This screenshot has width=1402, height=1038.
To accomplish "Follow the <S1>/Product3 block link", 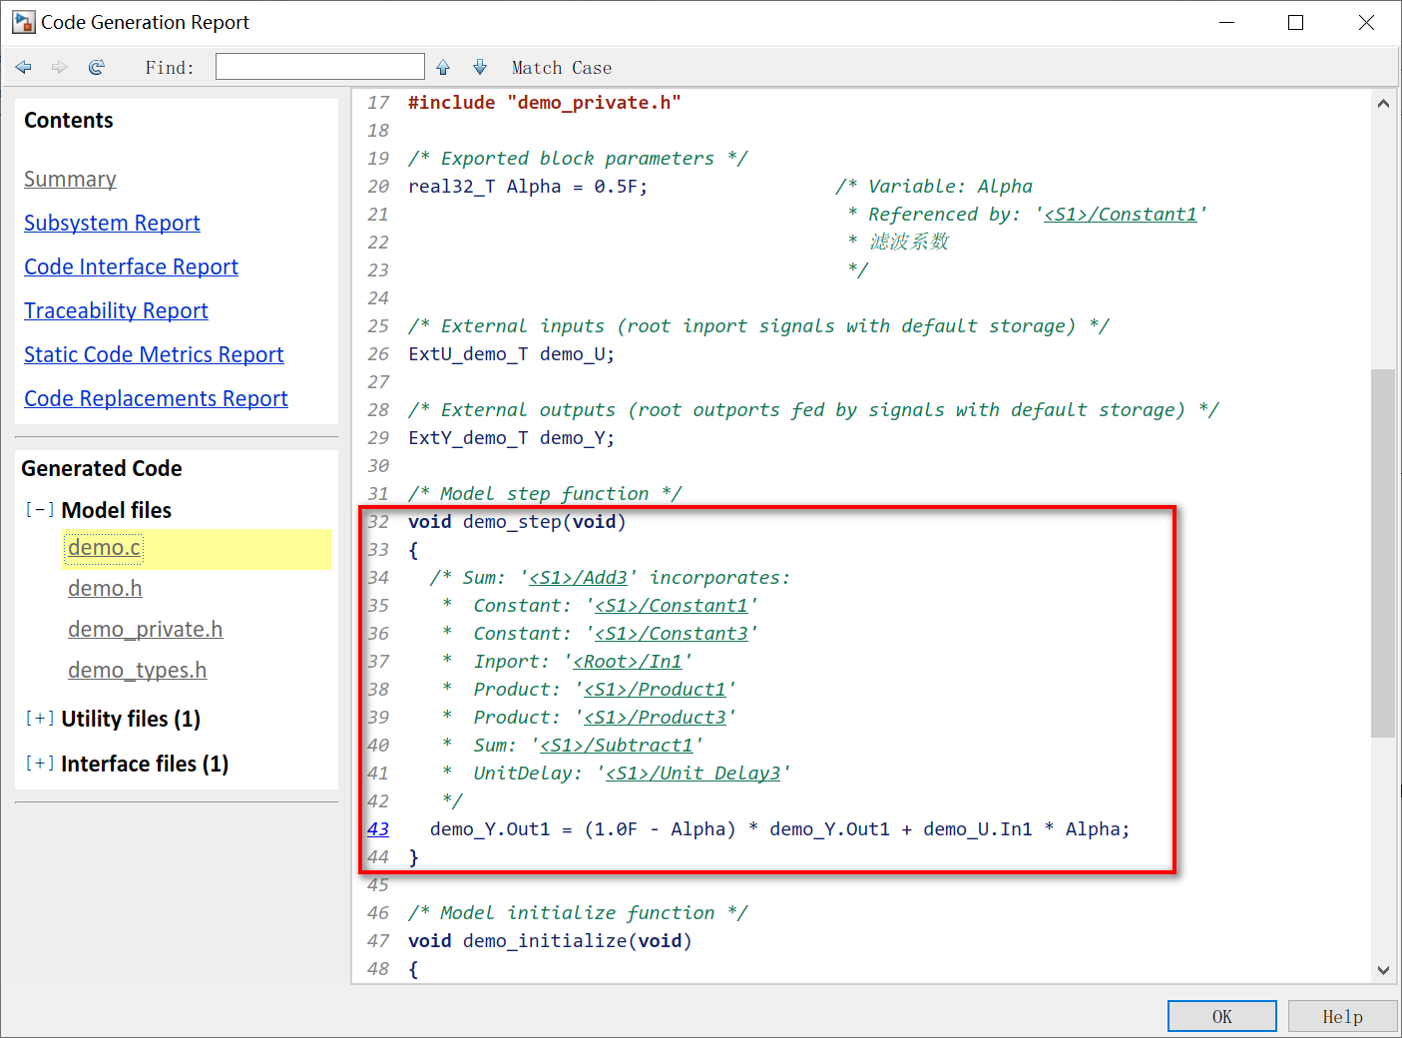I will [x=655, y=718].
